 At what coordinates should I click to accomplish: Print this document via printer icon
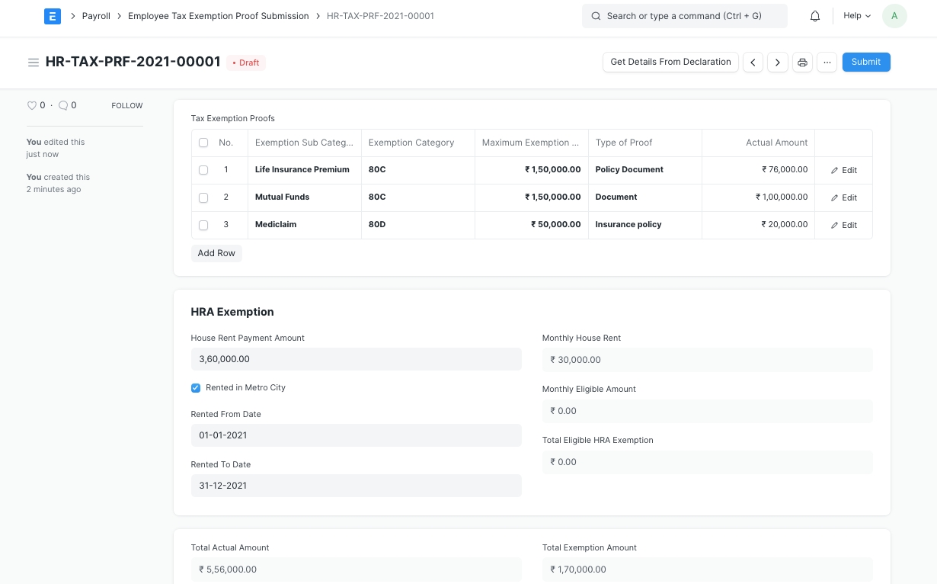(x=802, y=63)
